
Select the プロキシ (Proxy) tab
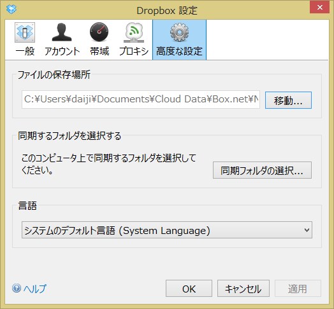click(134, 40)
